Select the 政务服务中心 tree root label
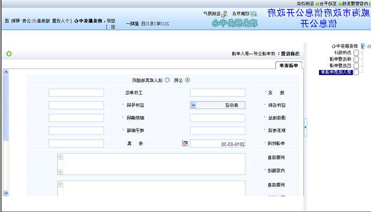 point(345,46)
